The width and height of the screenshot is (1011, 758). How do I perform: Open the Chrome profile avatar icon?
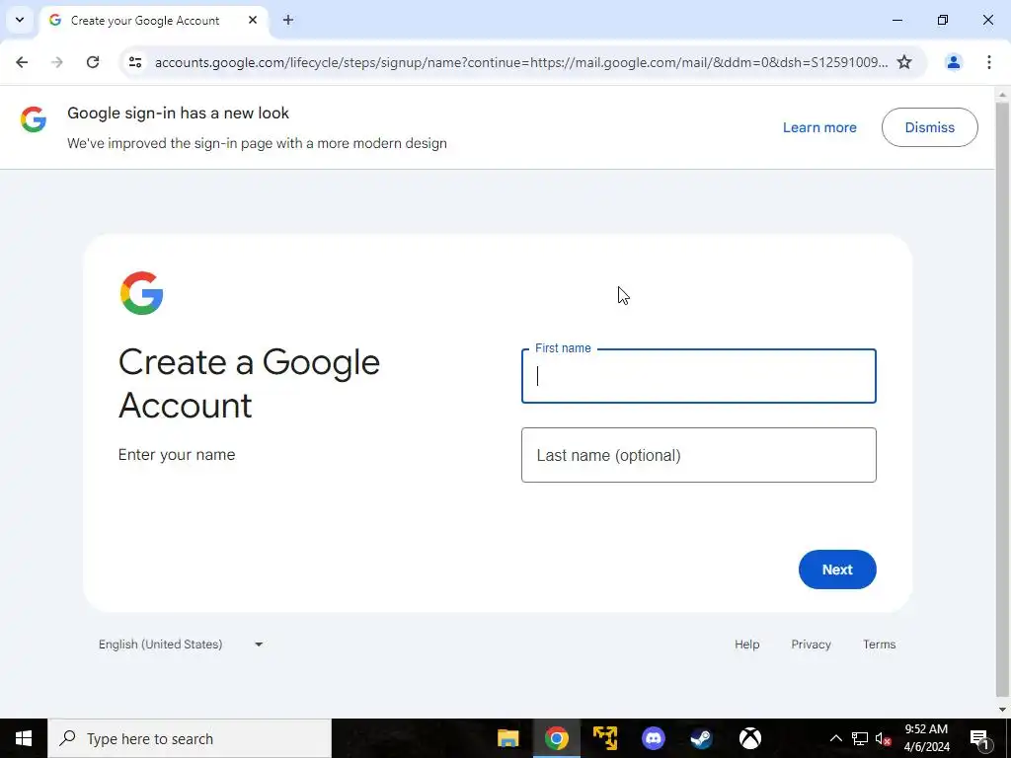(953, 62)
